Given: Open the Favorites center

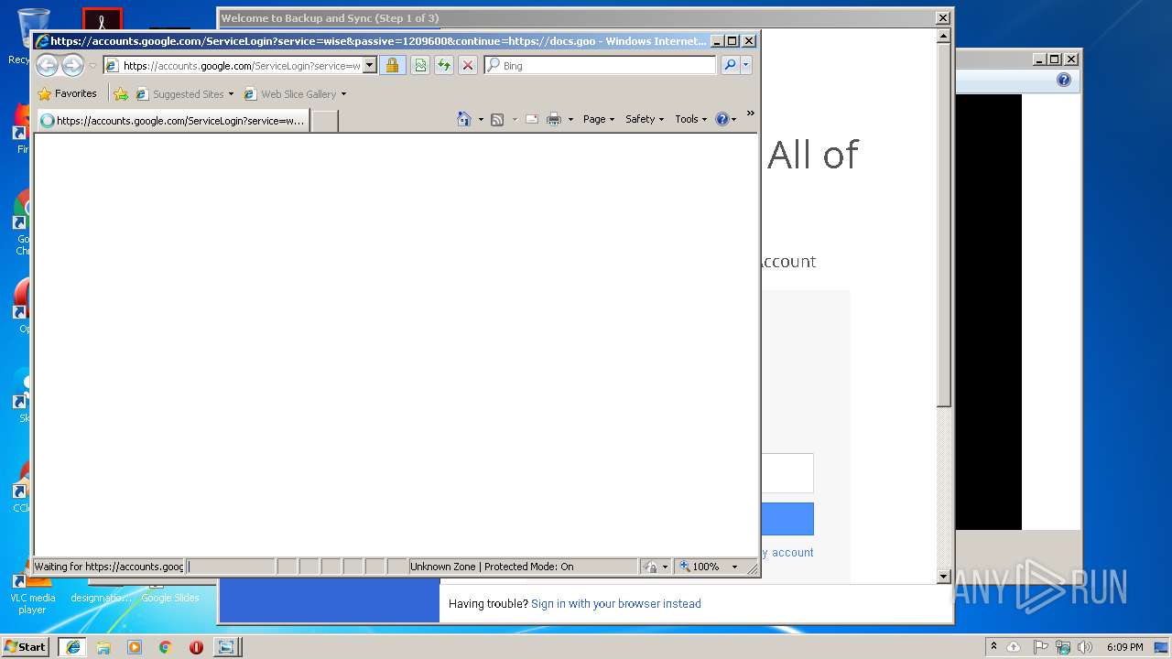Looking at the screenshot, I should pyautogui.click(x=67, y=93).
